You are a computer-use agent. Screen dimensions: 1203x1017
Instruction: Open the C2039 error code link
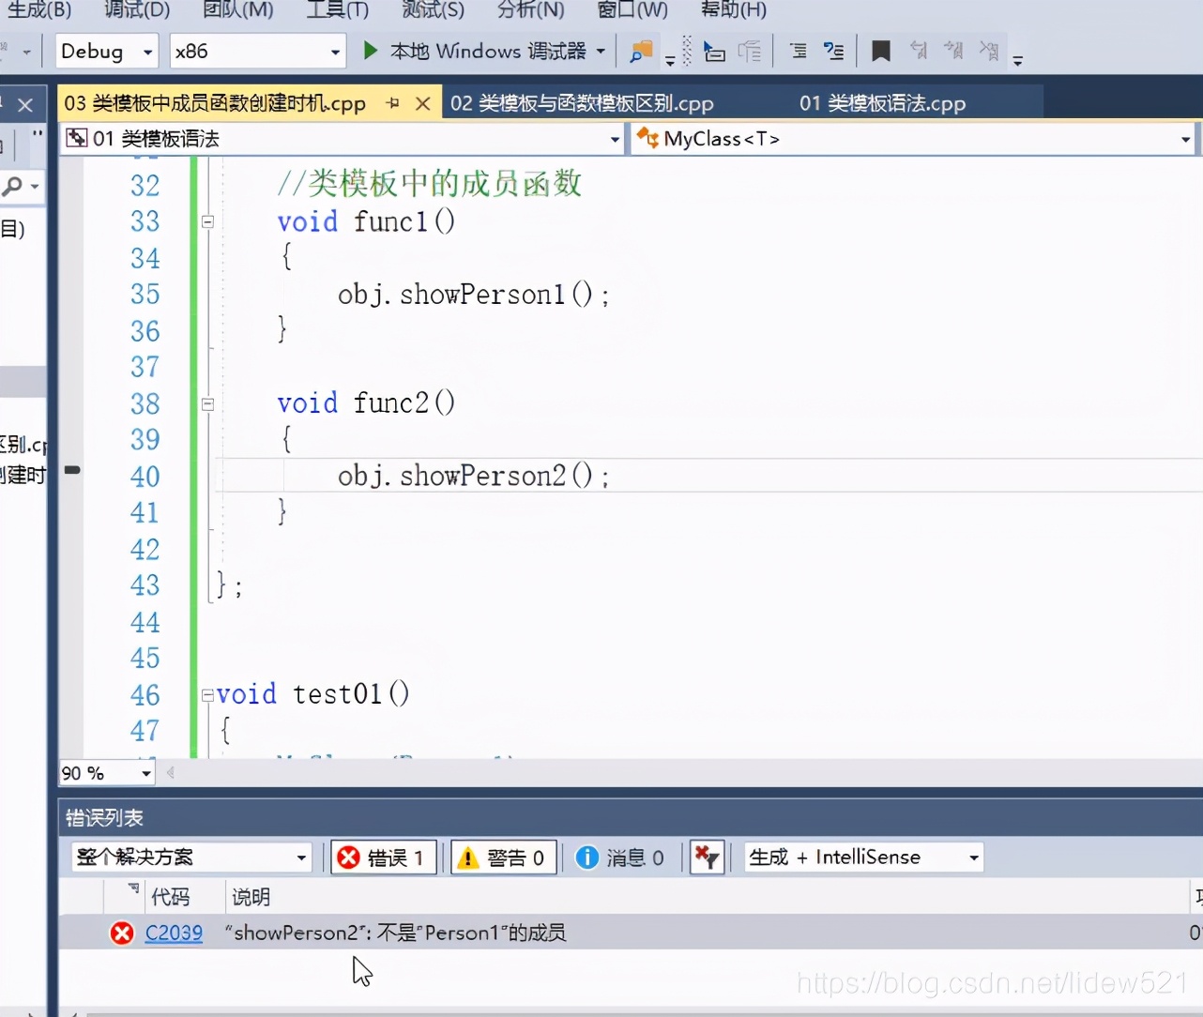174,933
